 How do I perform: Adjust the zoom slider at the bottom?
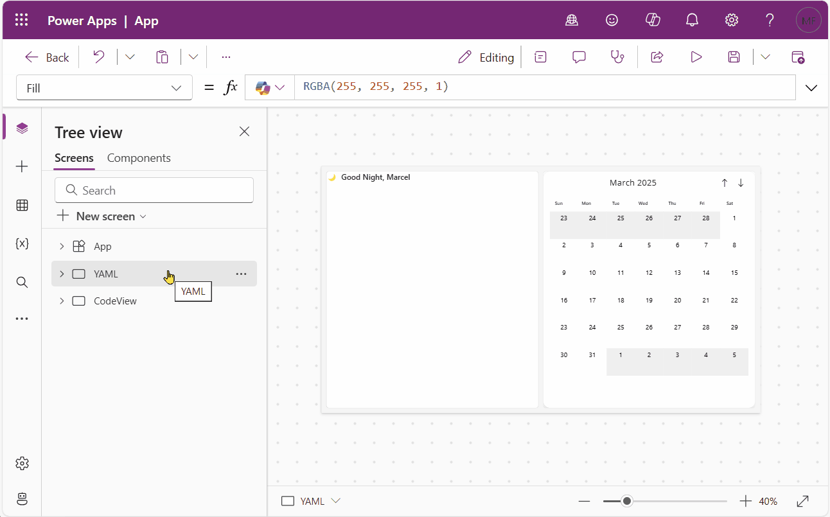point(626,500)
